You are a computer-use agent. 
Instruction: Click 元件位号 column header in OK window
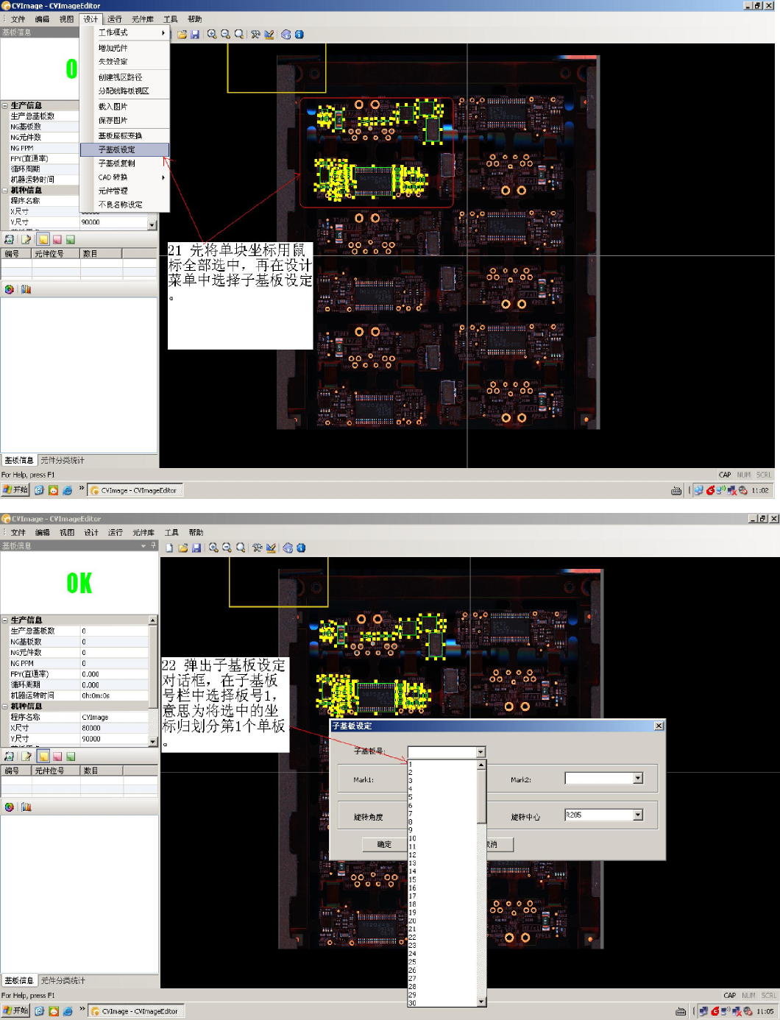coord(55,771)
